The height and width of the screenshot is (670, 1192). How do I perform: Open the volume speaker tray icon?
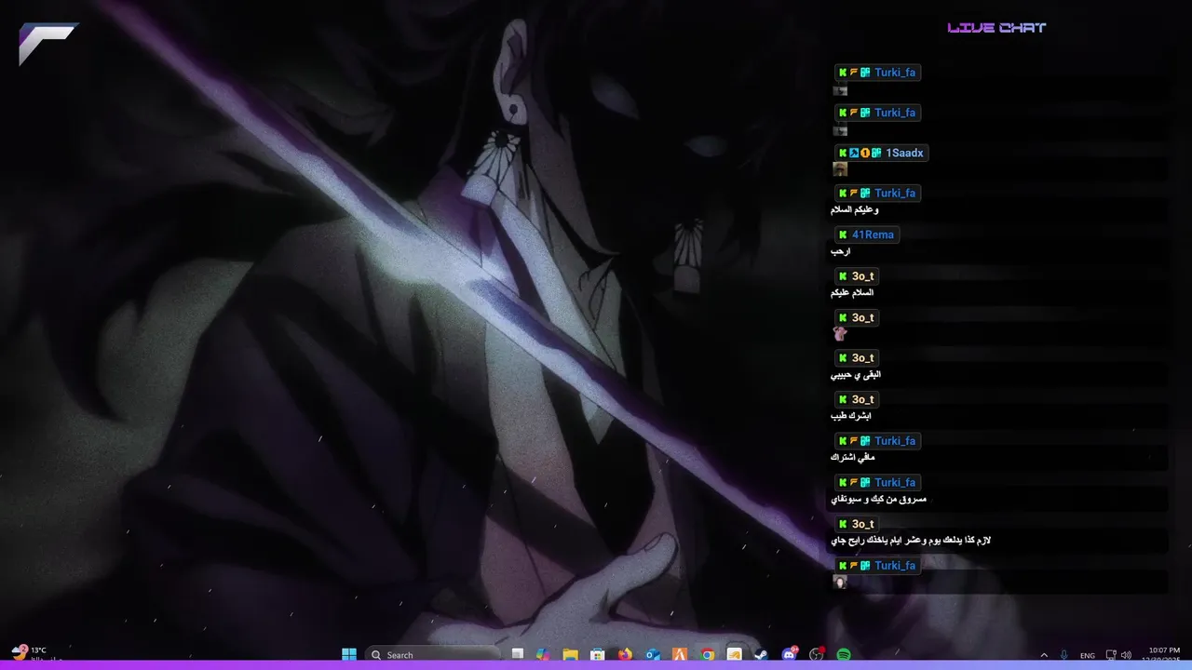coord(1127,655)
